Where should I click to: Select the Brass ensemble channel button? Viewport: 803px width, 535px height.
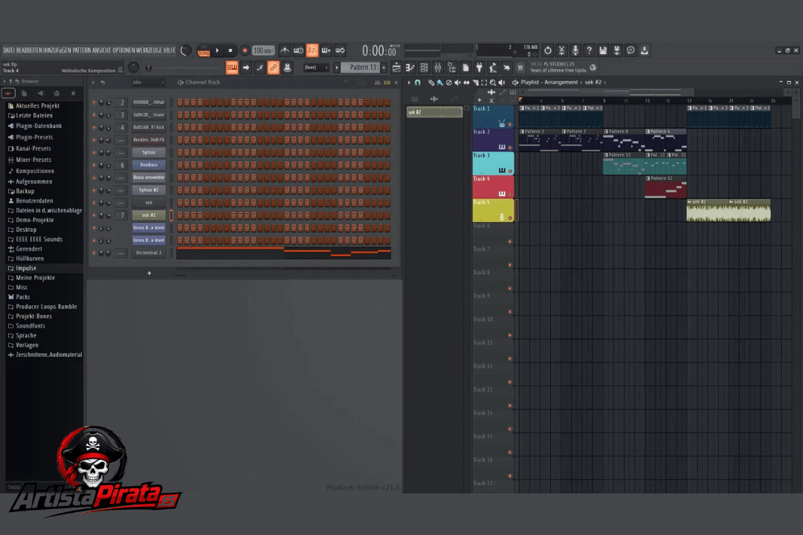tap(149, 178)
